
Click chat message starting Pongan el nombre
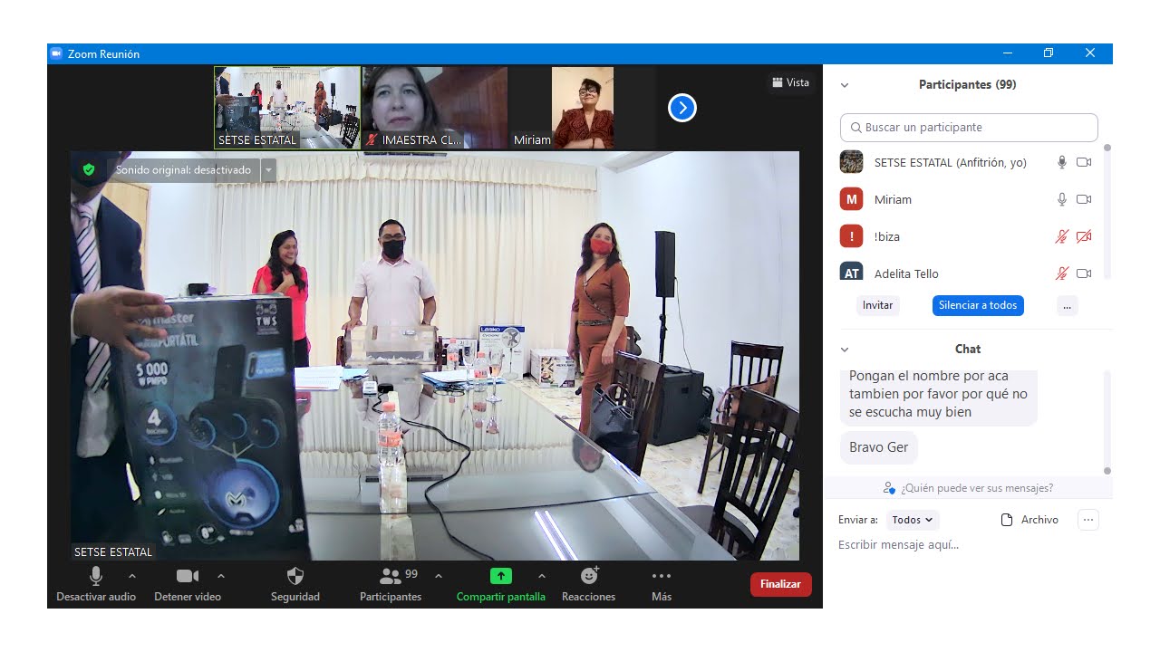[939, 397]
